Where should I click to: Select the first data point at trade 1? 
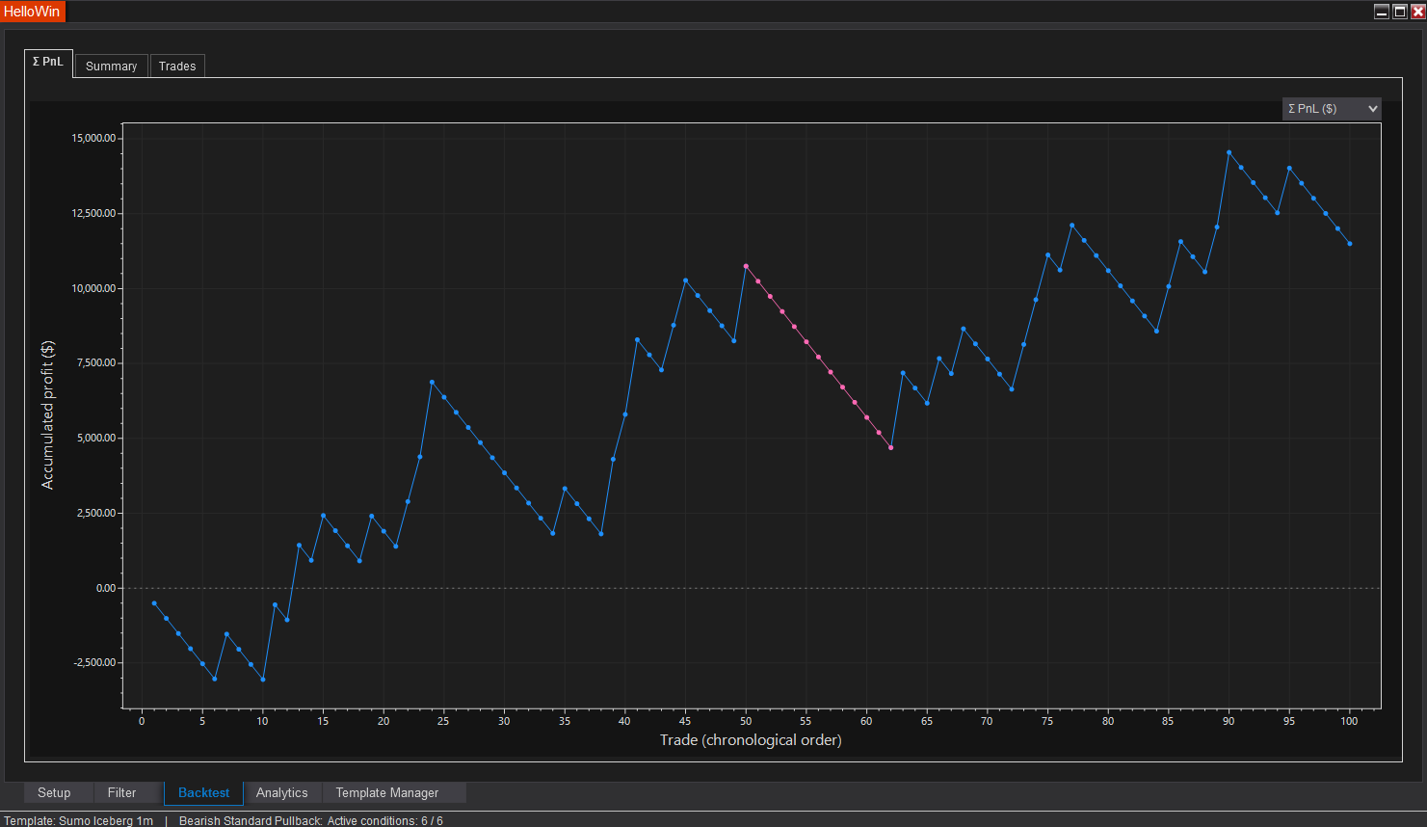[154, 603]
